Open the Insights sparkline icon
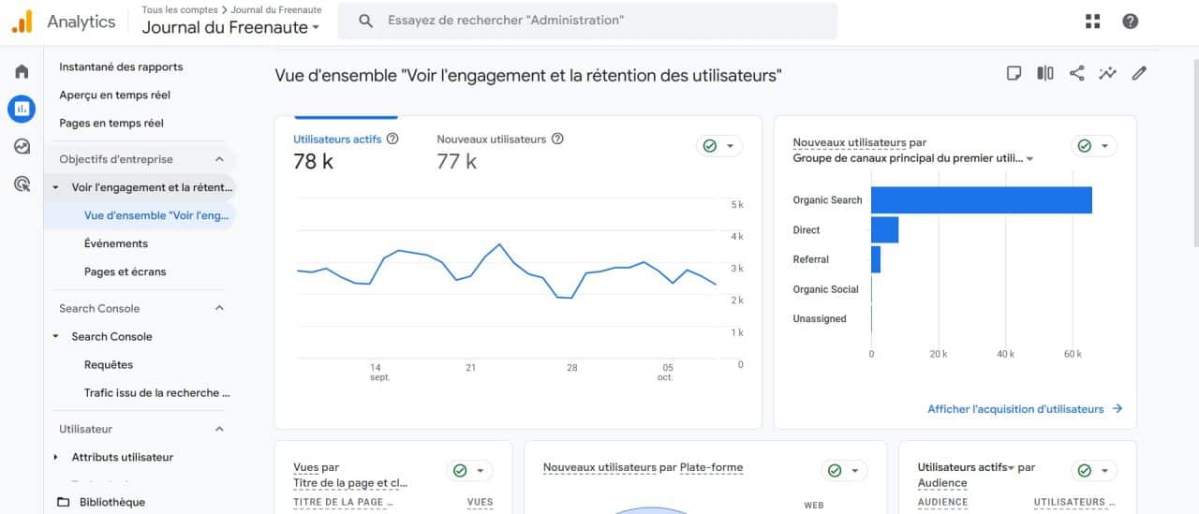1199x514 pixels. coord(1107,73)
